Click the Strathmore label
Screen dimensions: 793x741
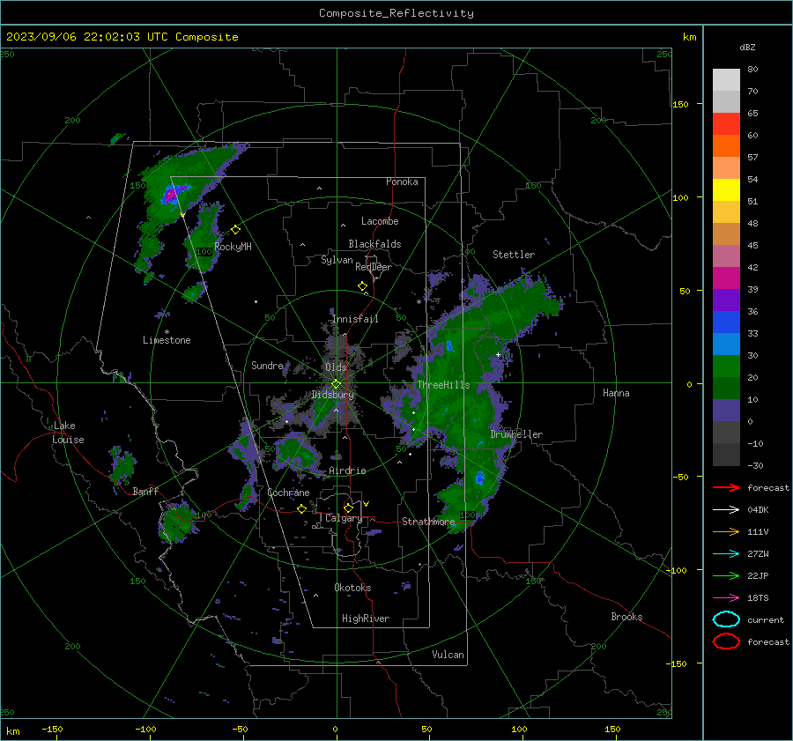pyautogui.click(x=428, y=522)
